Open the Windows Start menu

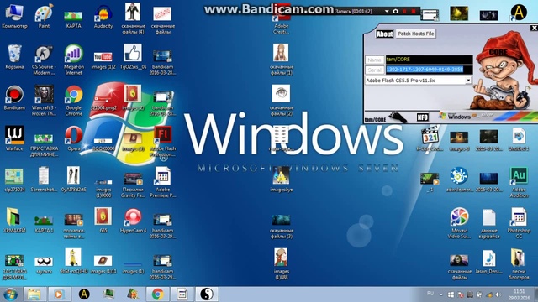(10, 294)
